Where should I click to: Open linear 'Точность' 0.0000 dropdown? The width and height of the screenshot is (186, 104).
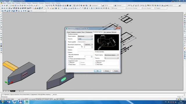pyautogui.click(x=85, y=39)
